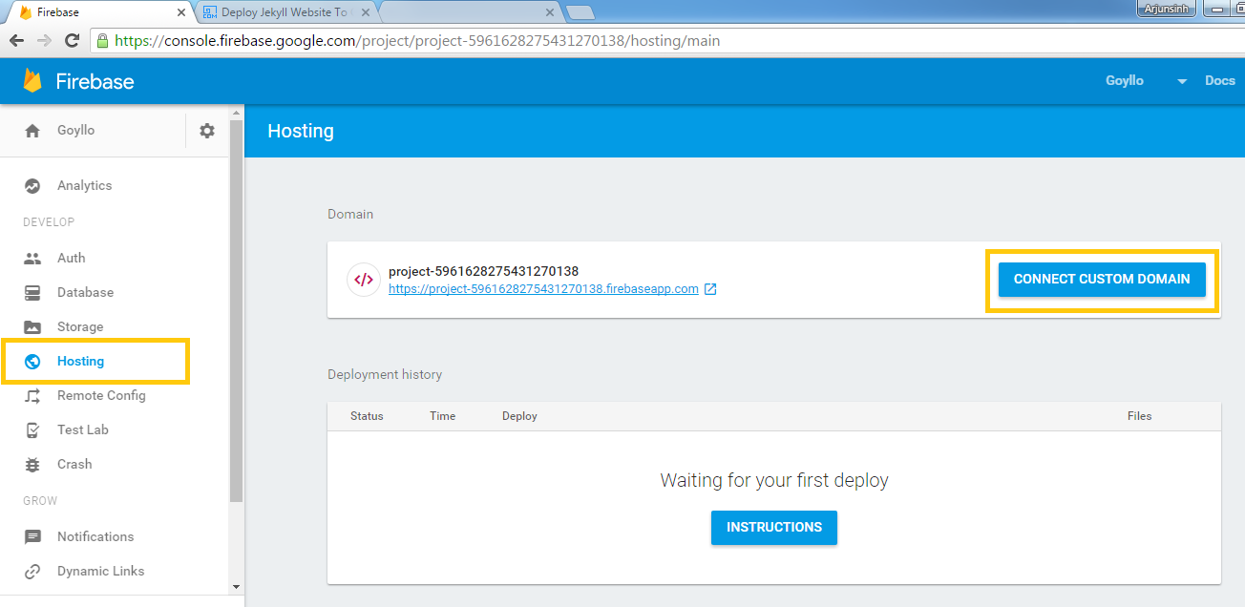Open the Goyllo project dropdown arrow

point(1182,81)
